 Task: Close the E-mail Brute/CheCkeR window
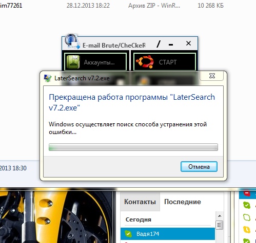point(188,43)
